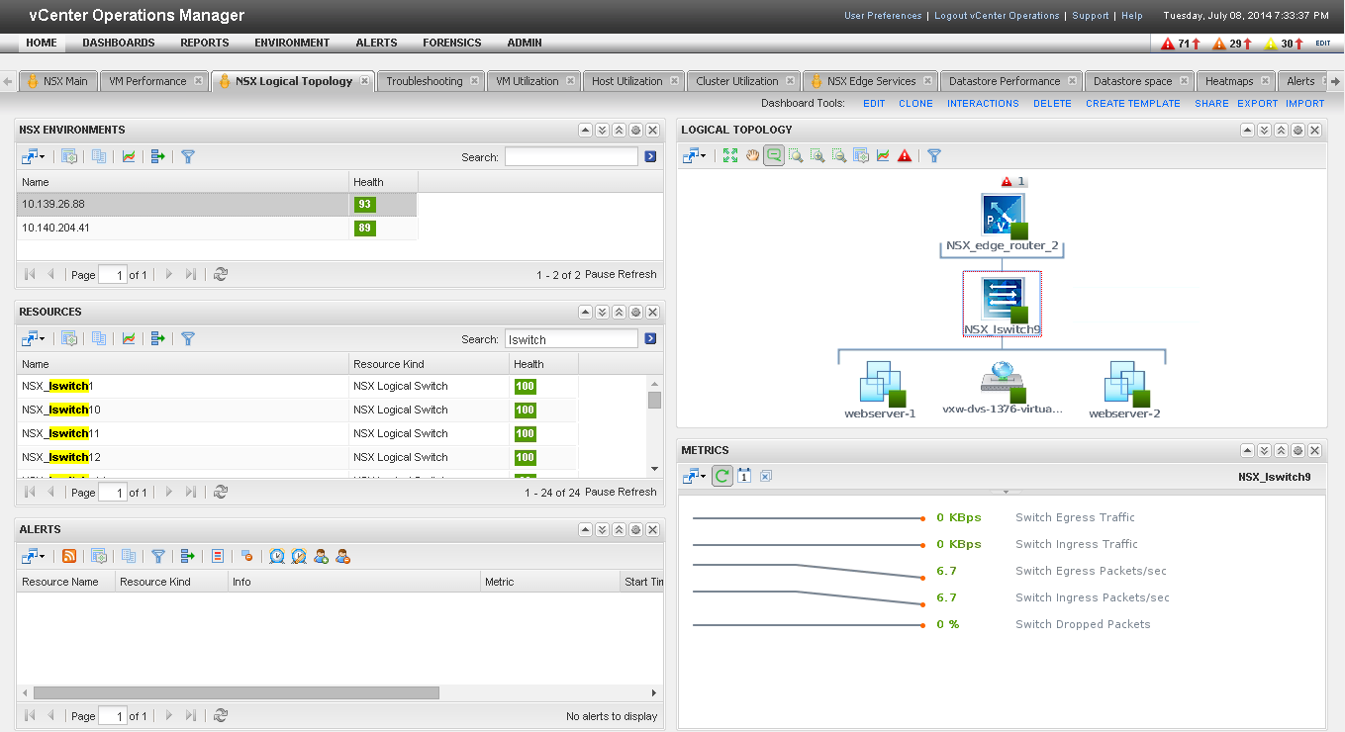Image resolution: width=1345 pixels, height=732 pixels.
Task: Open the DASHBOARDS menu
Action: 119,43
